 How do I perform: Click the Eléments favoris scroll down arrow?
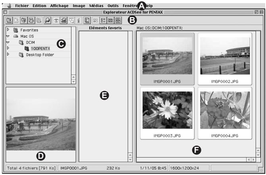(x=130, y=160)
